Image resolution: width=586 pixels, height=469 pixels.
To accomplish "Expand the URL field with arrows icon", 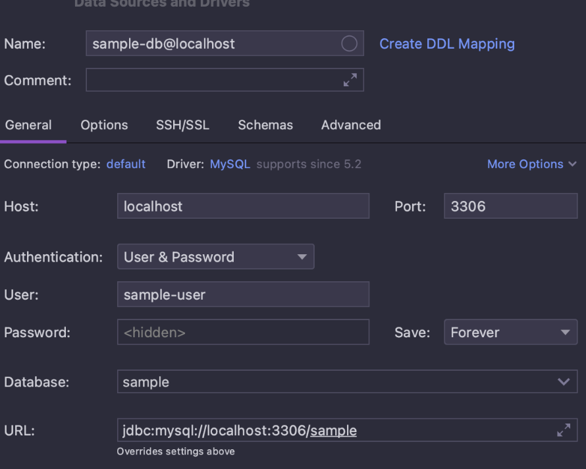I will coord(564,430).
